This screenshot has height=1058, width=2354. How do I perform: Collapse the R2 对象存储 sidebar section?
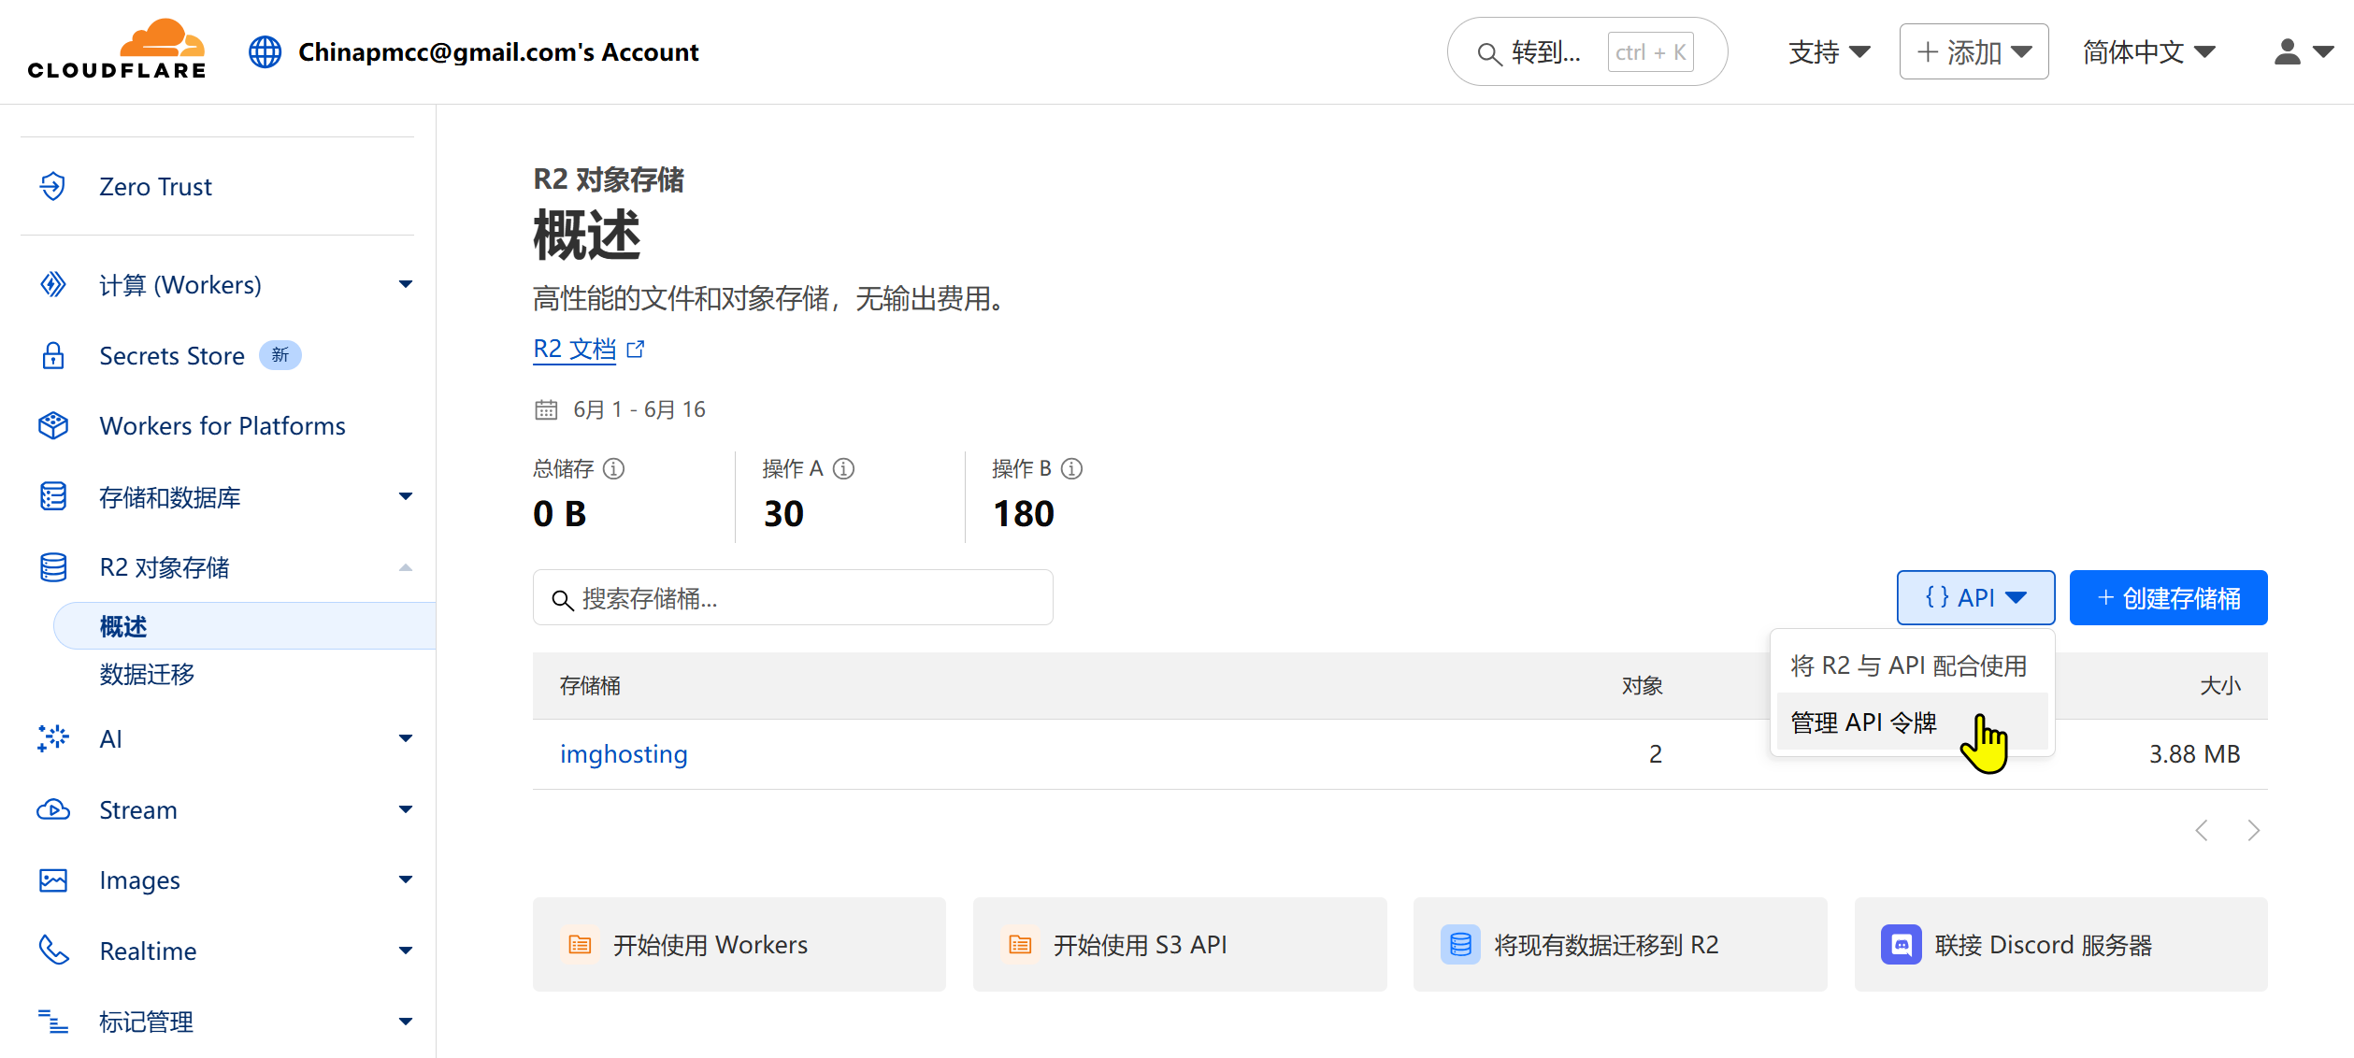pyautogui.click(x=405, y=567)
